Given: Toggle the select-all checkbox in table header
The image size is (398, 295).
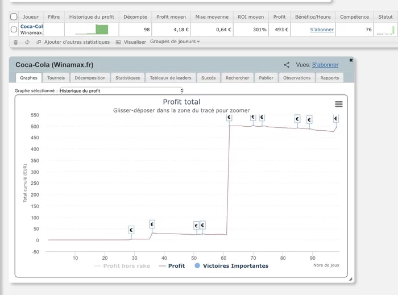Looking at the screenshot, I should (x=14, y=16).
